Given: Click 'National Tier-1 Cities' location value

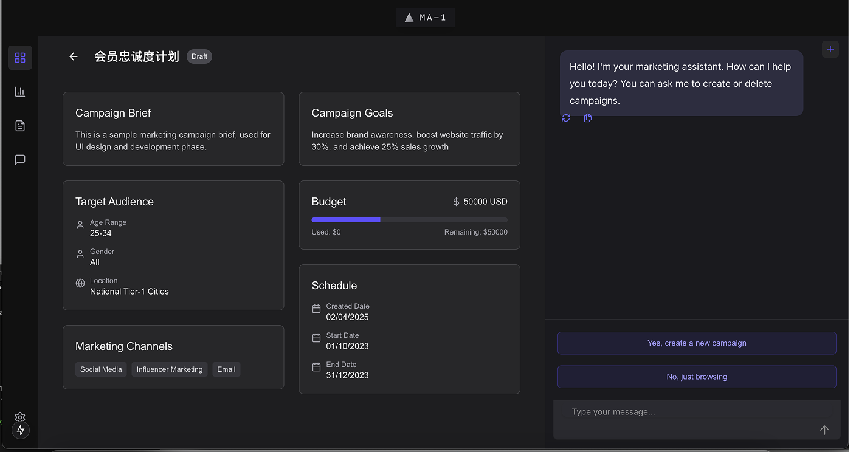Looking at the screenshot, I should point(129,292).
